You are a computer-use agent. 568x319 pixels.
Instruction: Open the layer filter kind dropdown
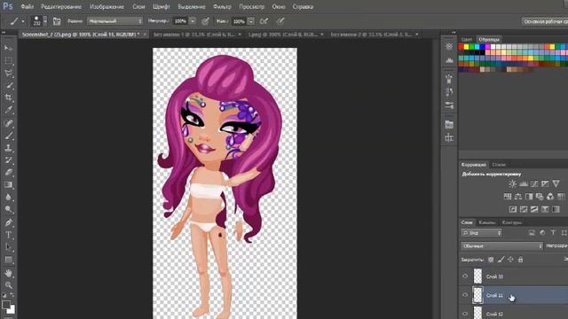(x=481, y=233)
